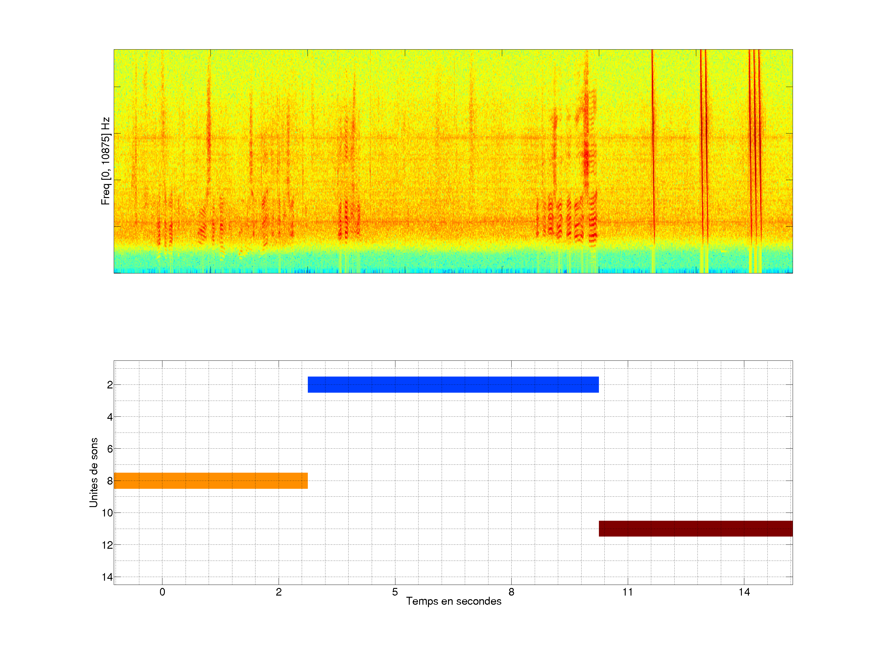Click the x-axis tick label 5
Image resolution: width=876 pixels, height=657 pixels.
tap(395, 592)
